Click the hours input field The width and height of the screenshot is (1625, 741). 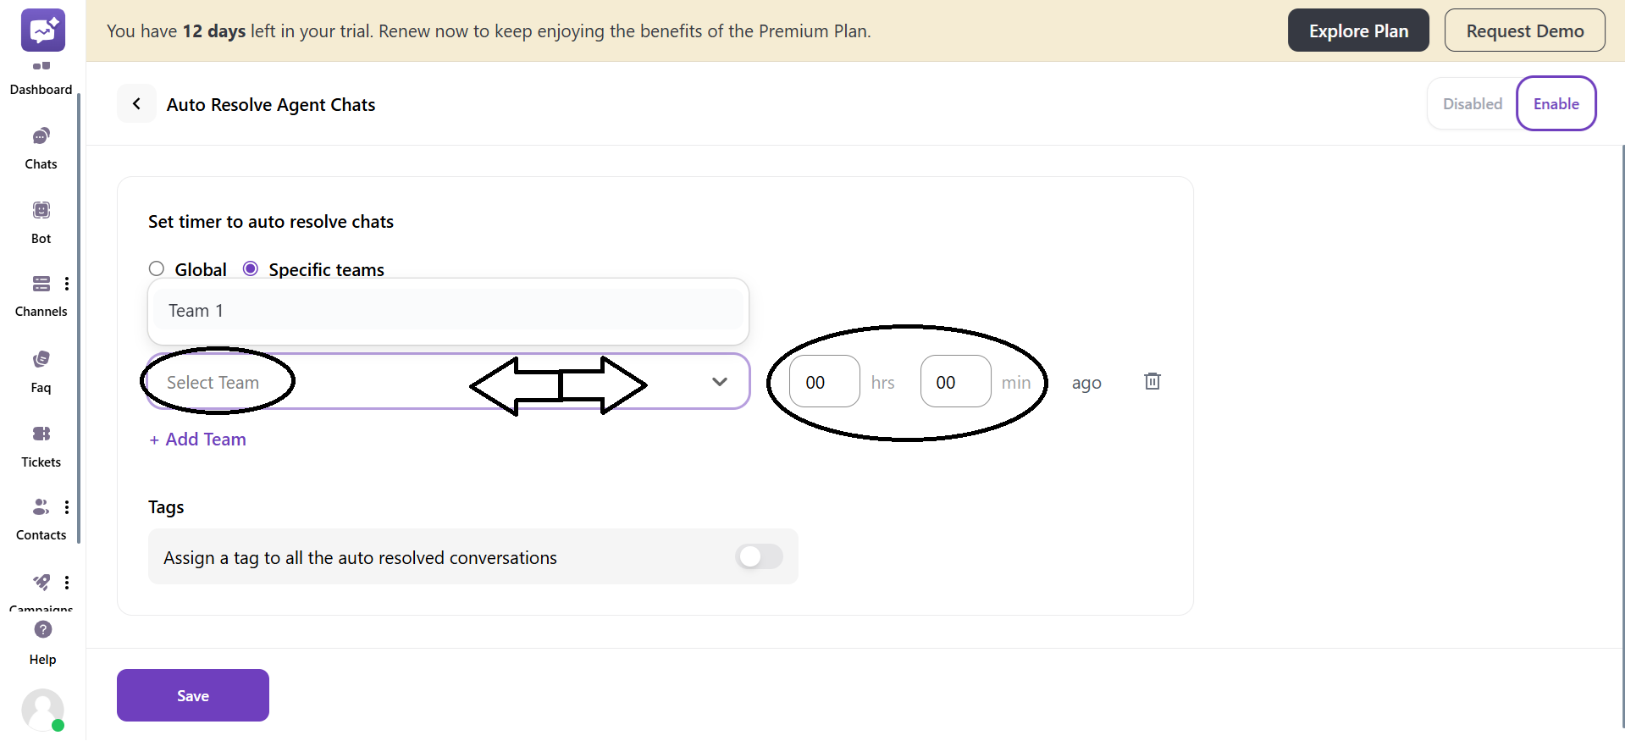click(824, 382)
